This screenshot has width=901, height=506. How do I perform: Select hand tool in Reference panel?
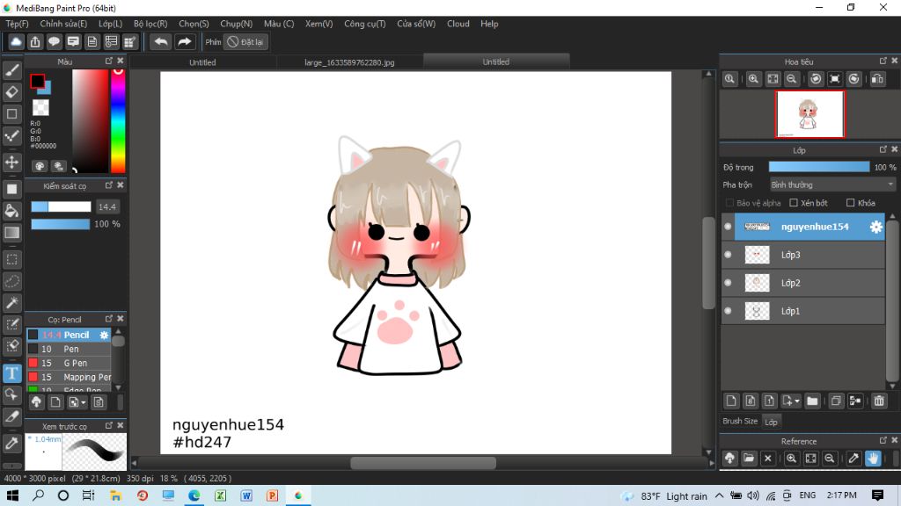[873, 459]
